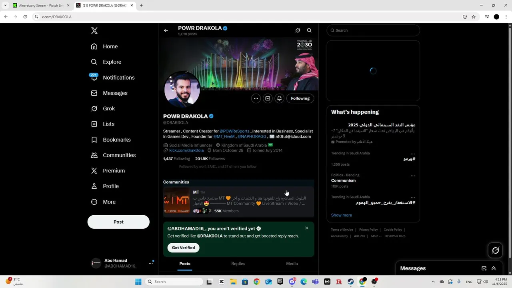The image size is (512, 288).
Task: Click the X logo in sidebar
Action: (94, 31)
